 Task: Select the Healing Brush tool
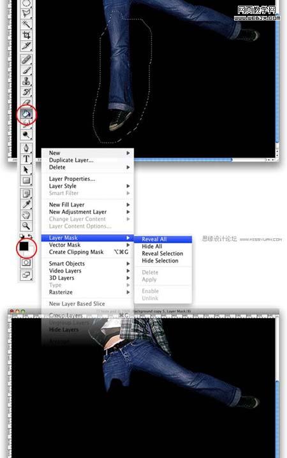click(x=26, y=60)
